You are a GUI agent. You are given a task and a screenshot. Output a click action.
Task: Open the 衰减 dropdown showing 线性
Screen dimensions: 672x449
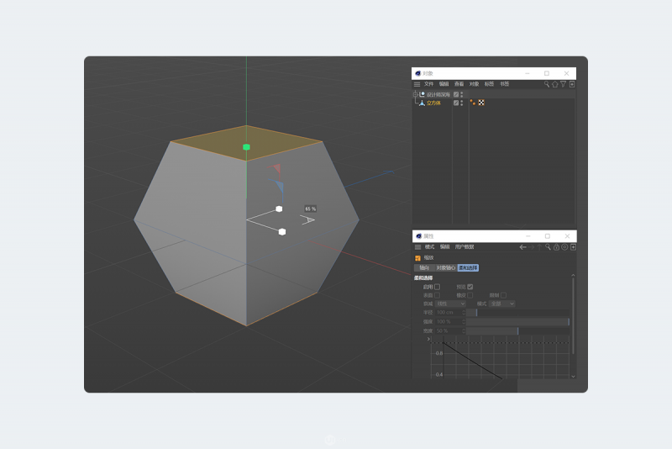tap(450, 304)
